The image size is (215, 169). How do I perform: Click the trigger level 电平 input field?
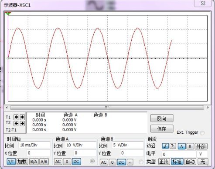tap(179, 154)
